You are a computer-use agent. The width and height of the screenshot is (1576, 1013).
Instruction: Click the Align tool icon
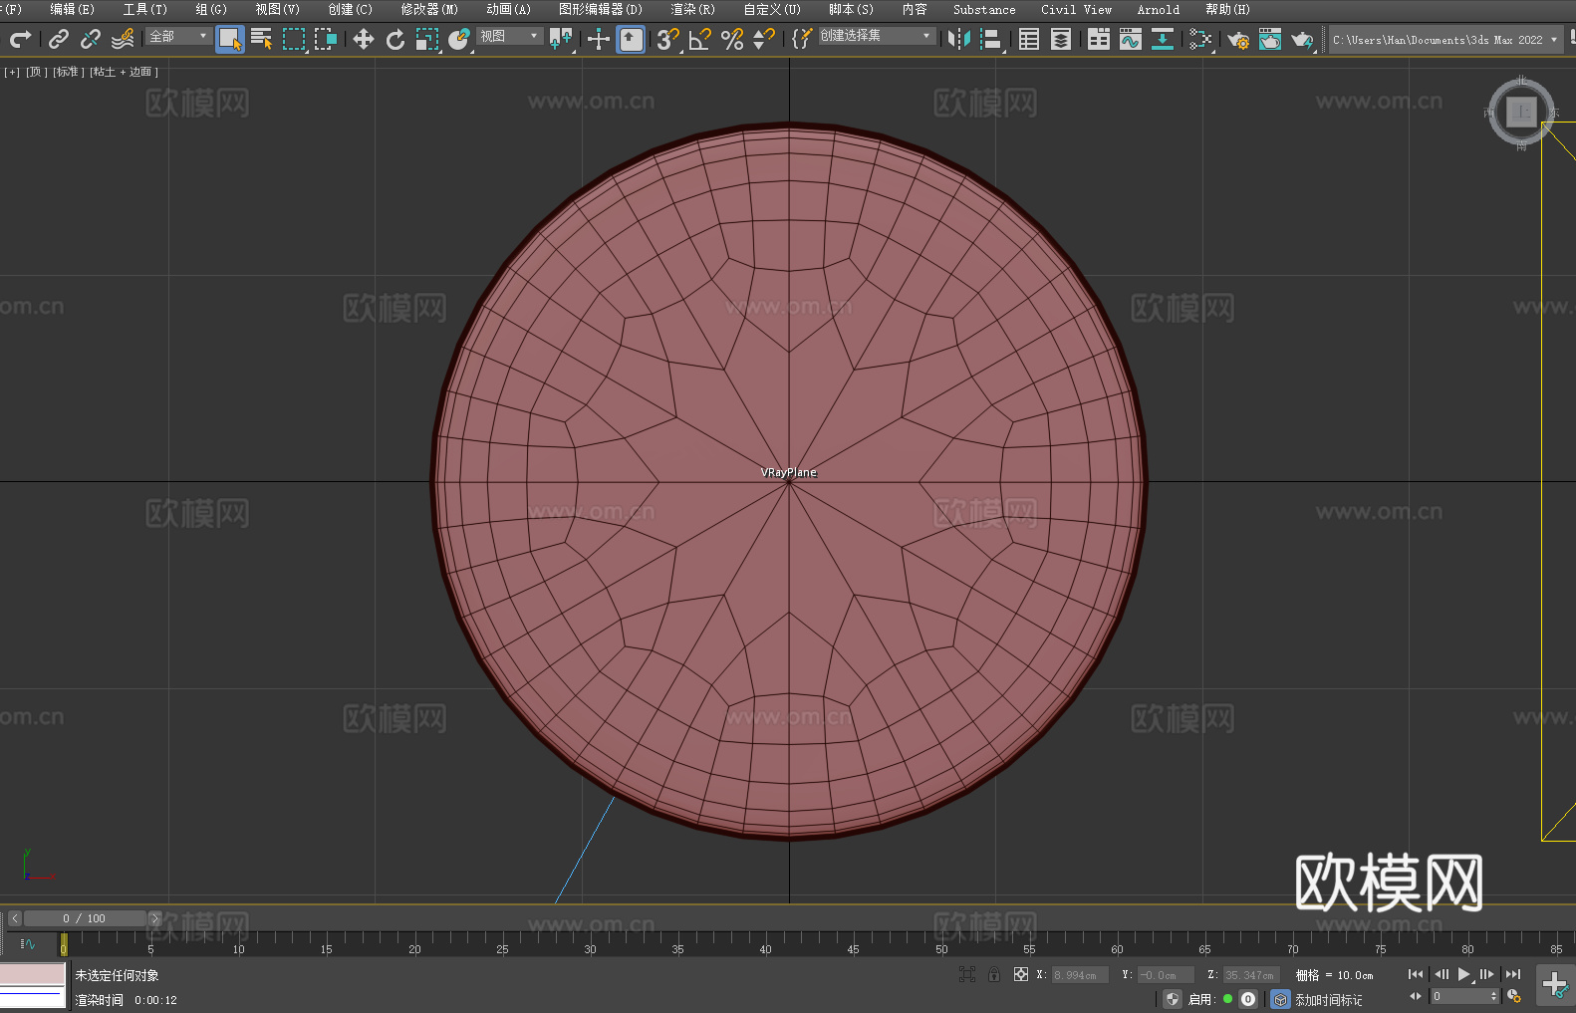click(x=991, y=39)
